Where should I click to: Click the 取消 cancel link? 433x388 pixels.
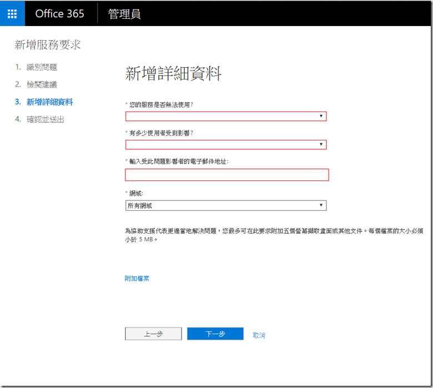click(259, 335)
